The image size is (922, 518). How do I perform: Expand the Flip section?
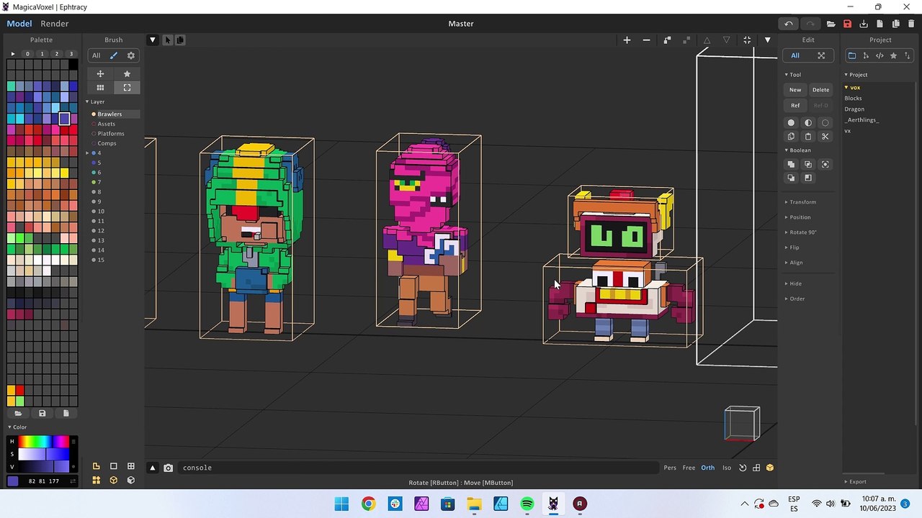[x=794, y=247]
